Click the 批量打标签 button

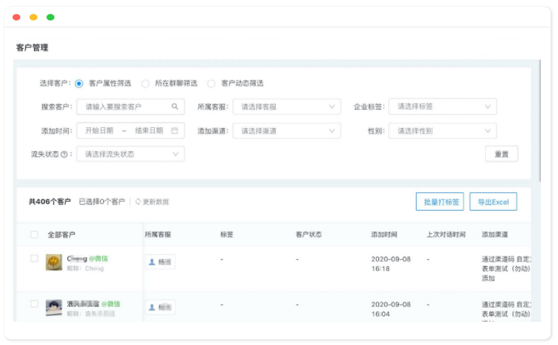(x=439, y=202)
